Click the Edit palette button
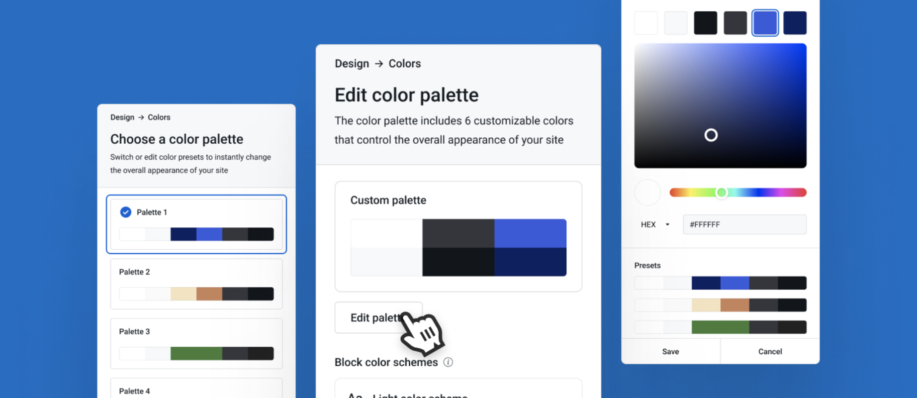Image resolution: width=917 pixels, height=398 pixels. tap(378, 317)
